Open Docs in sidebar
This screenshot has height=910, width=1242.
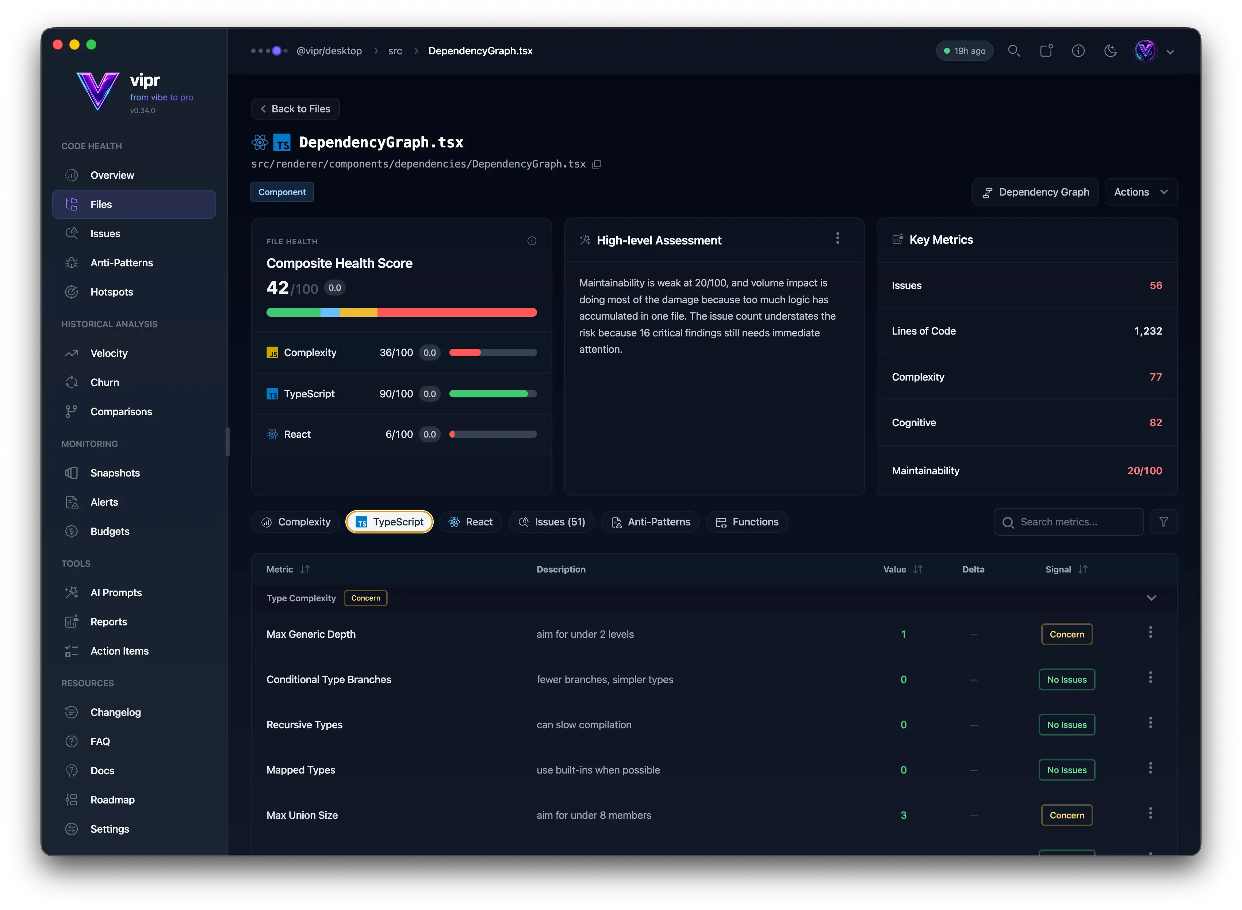[134, 771]
